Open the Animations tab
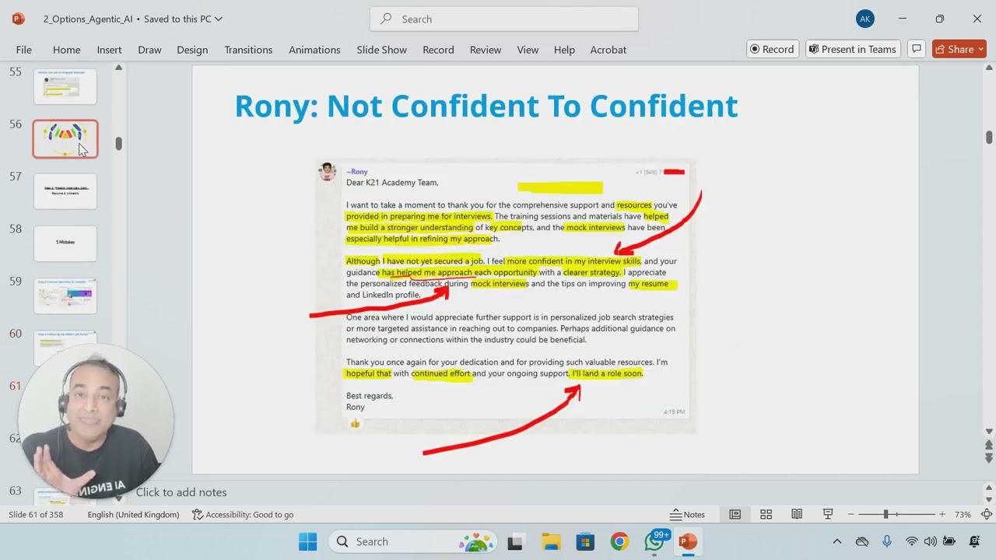 click(x=314, y=50)
